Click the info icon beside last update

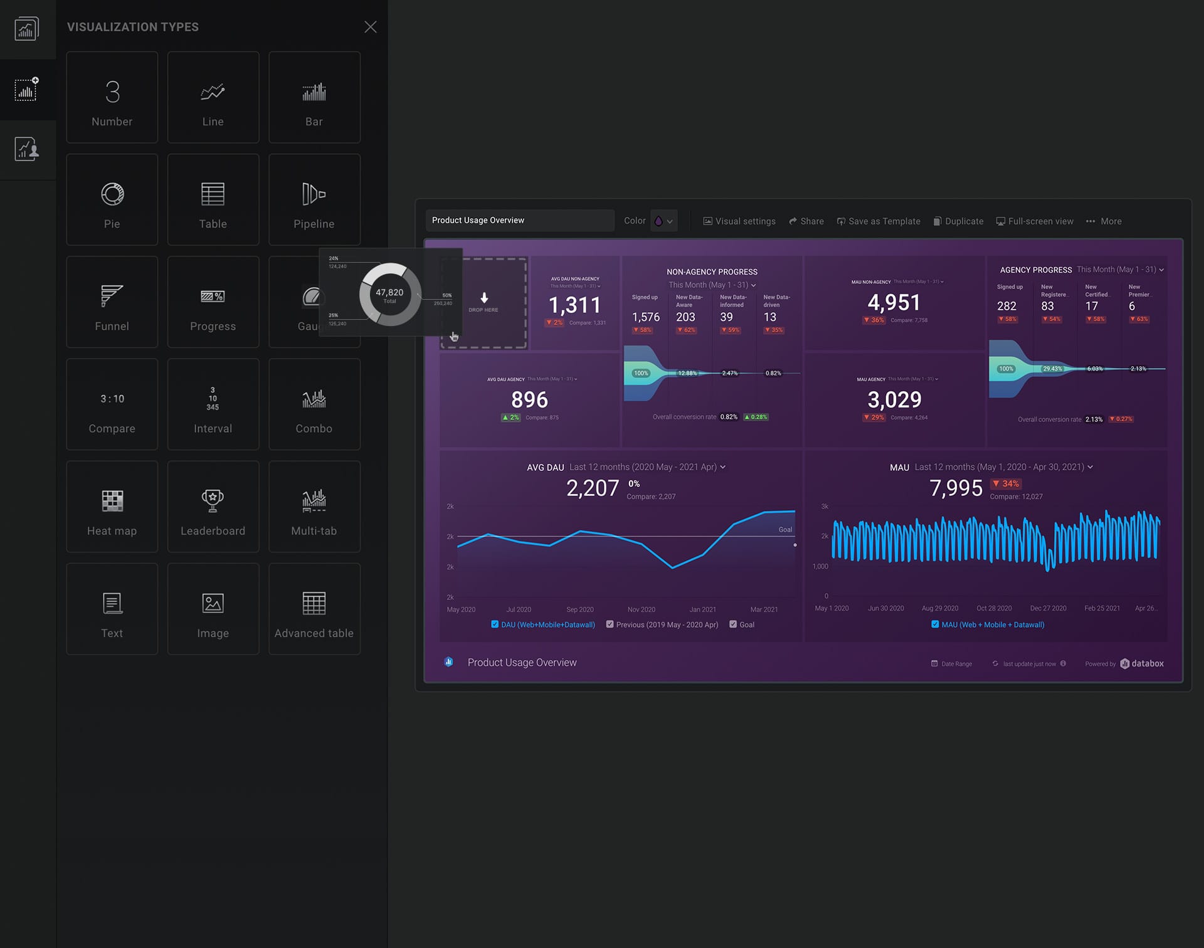coord(1063,663)
